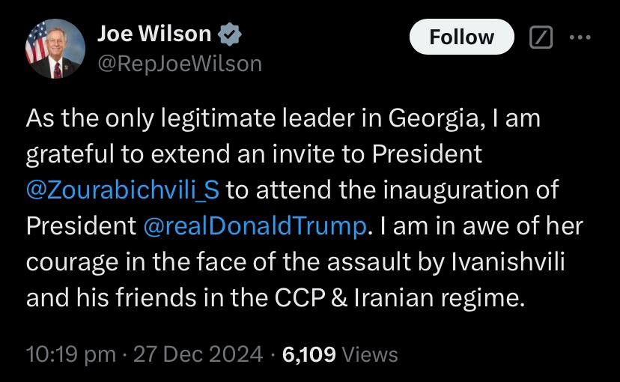The height and width of the screenshot is (382, 620).
Task: Follow Joe Wilson
Action: 461,37
